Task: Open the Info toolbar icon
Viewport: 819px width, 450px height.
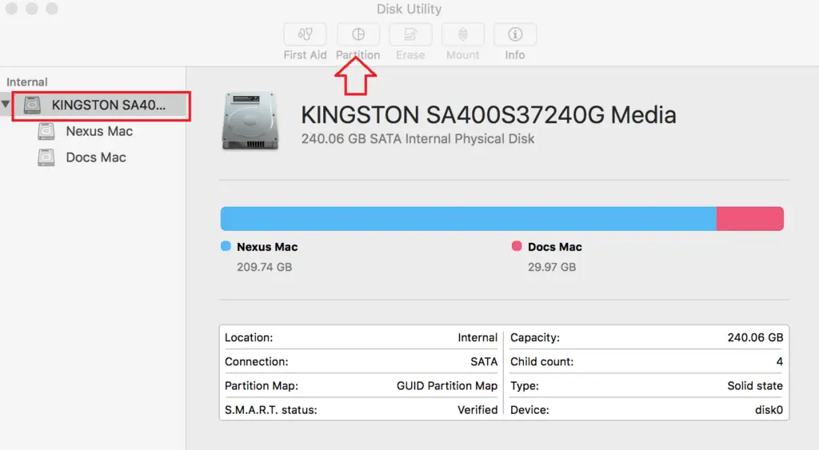Action: [x=515, y=34]
